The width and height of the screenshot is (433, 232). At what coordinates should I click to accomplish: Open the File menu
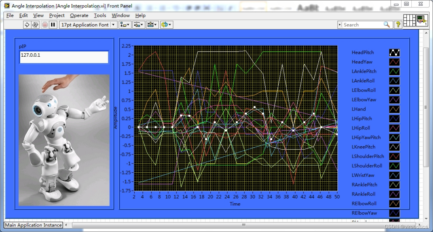tap(10, 15)
